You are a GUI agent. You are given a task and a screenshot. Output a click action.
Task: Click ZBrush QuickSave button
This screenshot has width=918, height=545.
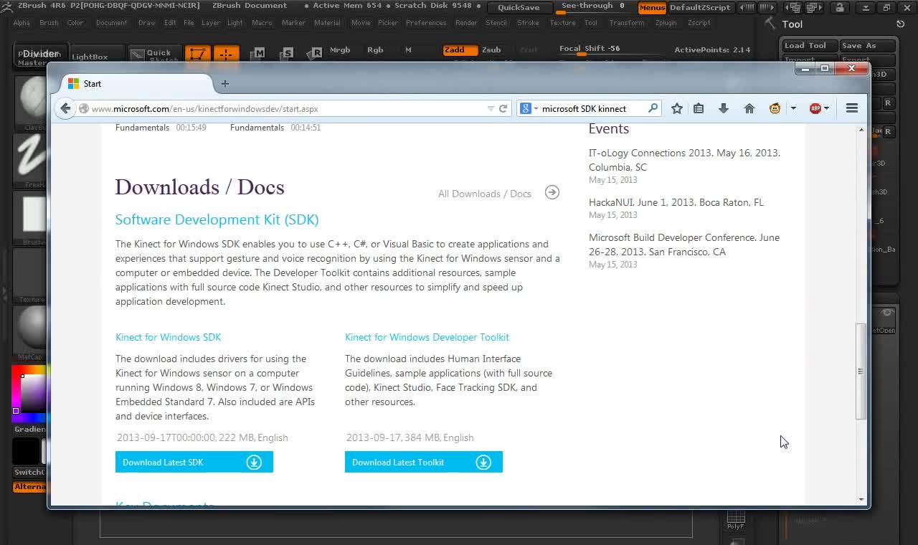point(519,8)
